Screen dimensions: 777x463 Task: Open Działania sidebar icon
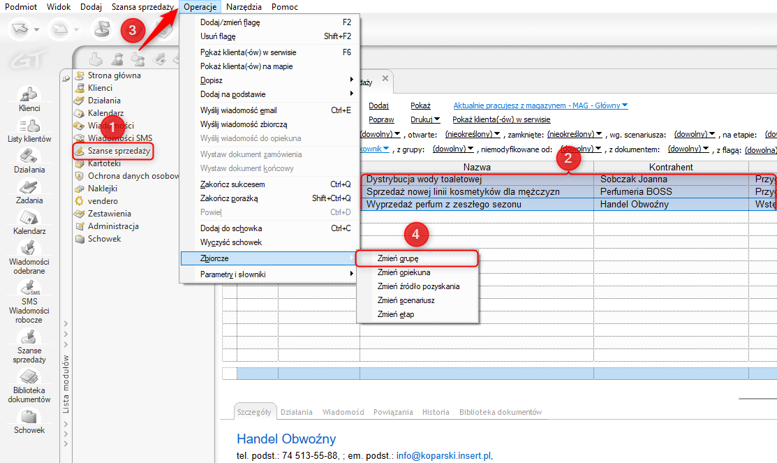pyautogui.click(x=29, y=161)
